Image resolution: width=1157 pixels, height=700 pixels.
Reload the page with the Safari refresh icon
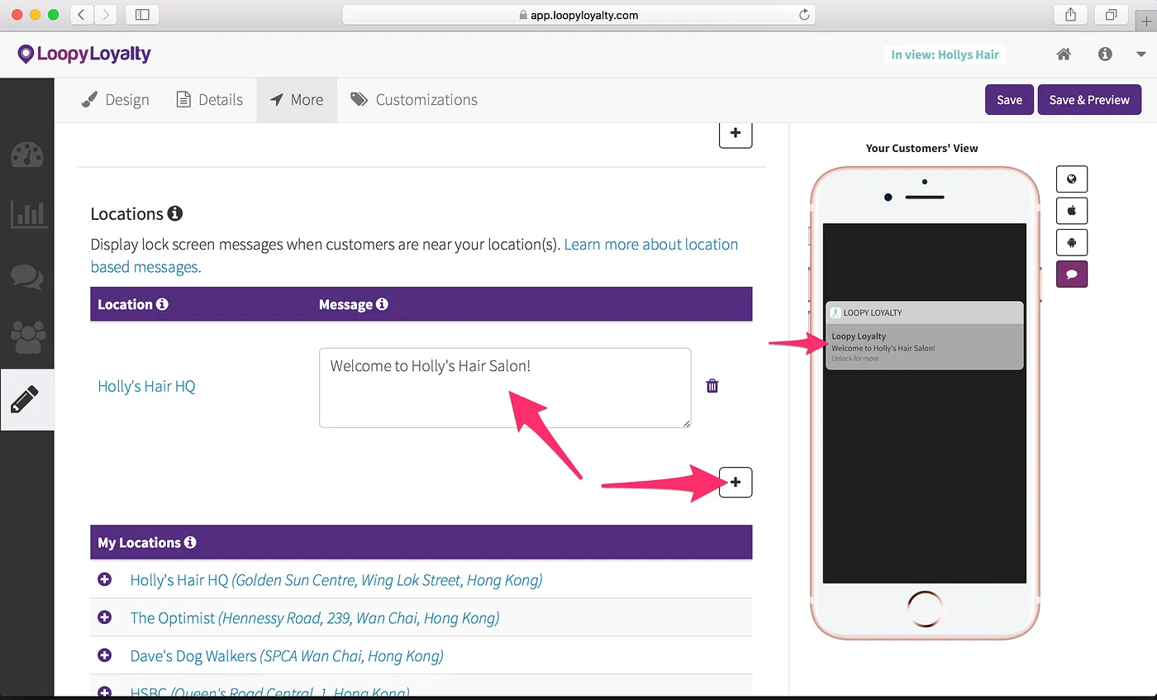804,15
